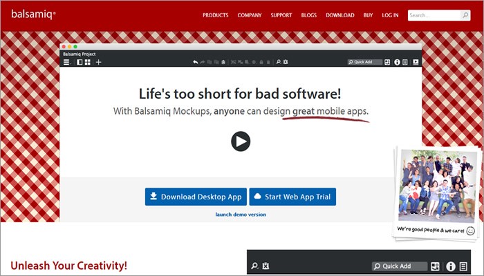Toggle the grid thumbnails view in the toolbar

pyautogui.click(x=88, y=62)
